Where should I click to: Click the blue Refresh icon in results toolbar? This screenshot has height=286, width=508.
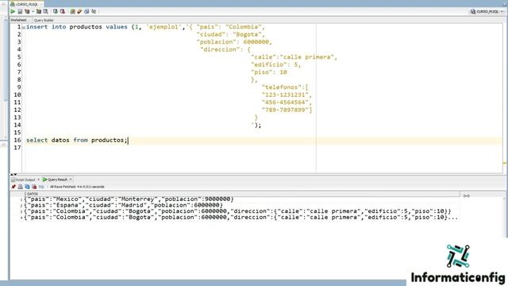[27, 187]
